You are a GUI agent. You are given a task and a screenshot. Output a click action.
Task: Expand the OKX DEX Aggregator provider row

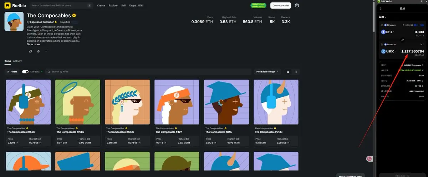402,65
